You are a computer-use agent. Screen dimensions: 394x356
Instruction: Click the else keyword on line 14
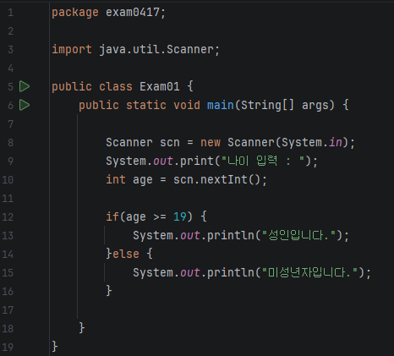[x=126, y=254]
